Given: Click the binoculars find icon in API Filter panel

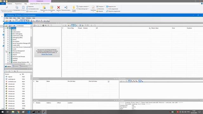Looking at the screenshot, I should click(x=14, y=26).
